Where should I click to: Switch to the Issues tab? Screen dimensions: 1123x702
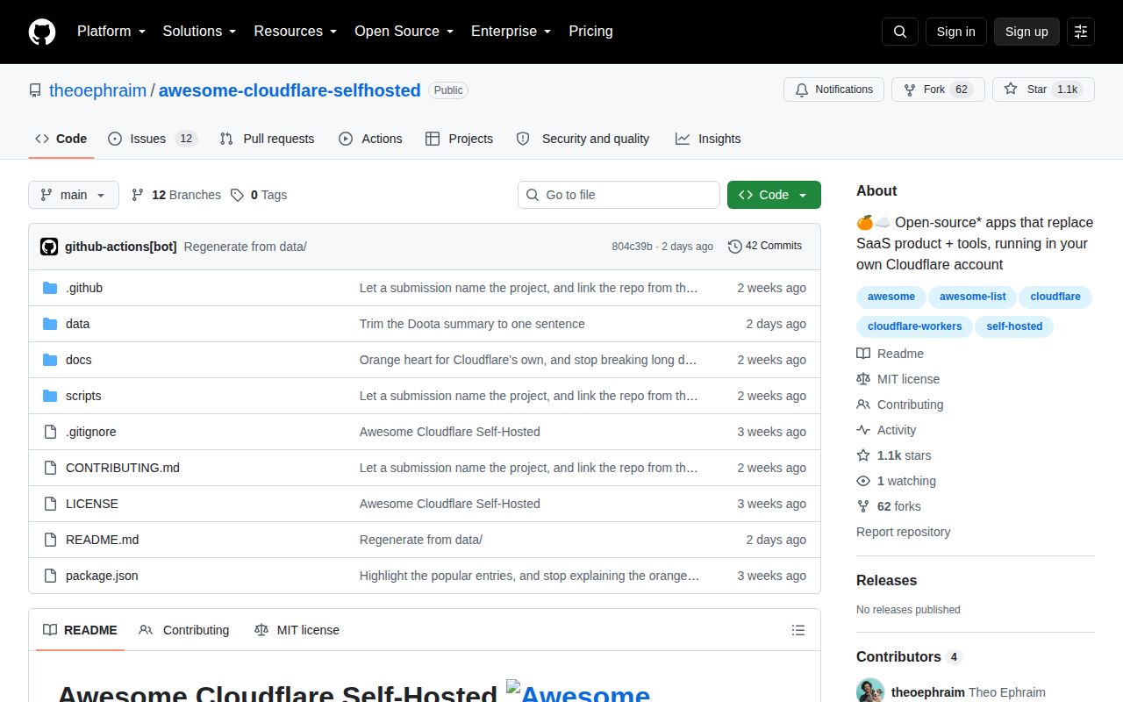(x=153, y=139)
